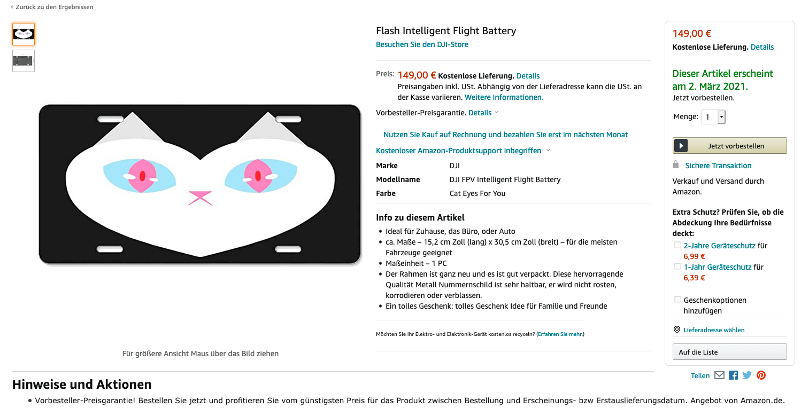
Task: Open the Weitere Informationen link
Action: [x=504, y=97]
